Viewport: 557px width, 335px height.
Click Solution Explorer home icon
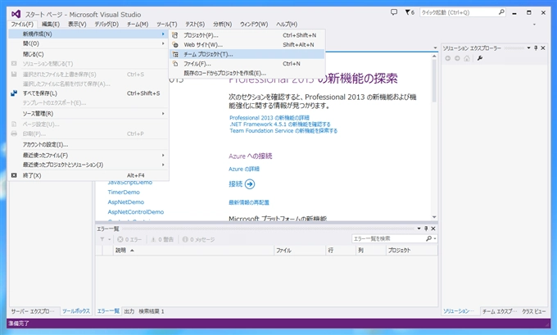[x=467, y=58]
